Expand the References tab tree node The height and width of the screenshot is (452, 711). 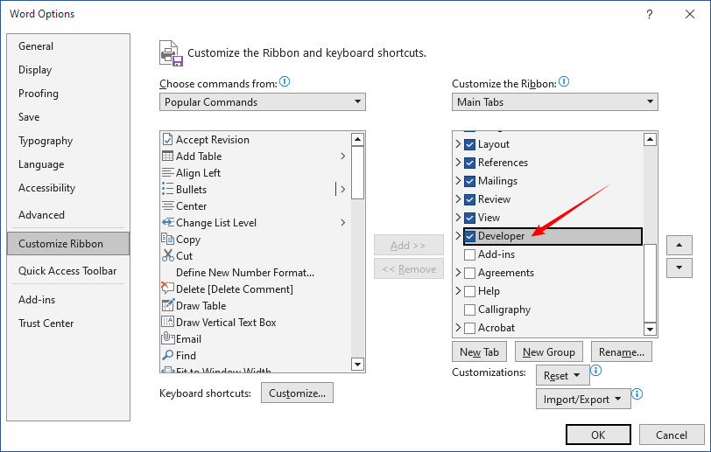click(458, 163)
